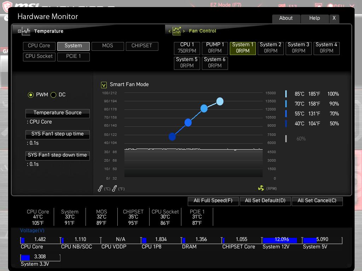362x271 pixels.
Task: Switch to System 3 fan tab
Action: point(298,48)
